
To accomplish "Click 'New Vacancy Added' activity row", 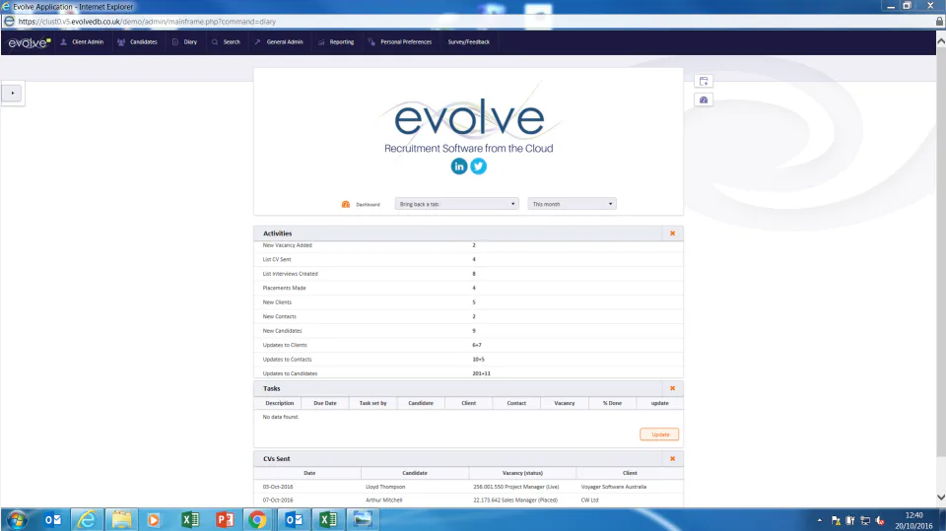I will [x=468, y=245].
